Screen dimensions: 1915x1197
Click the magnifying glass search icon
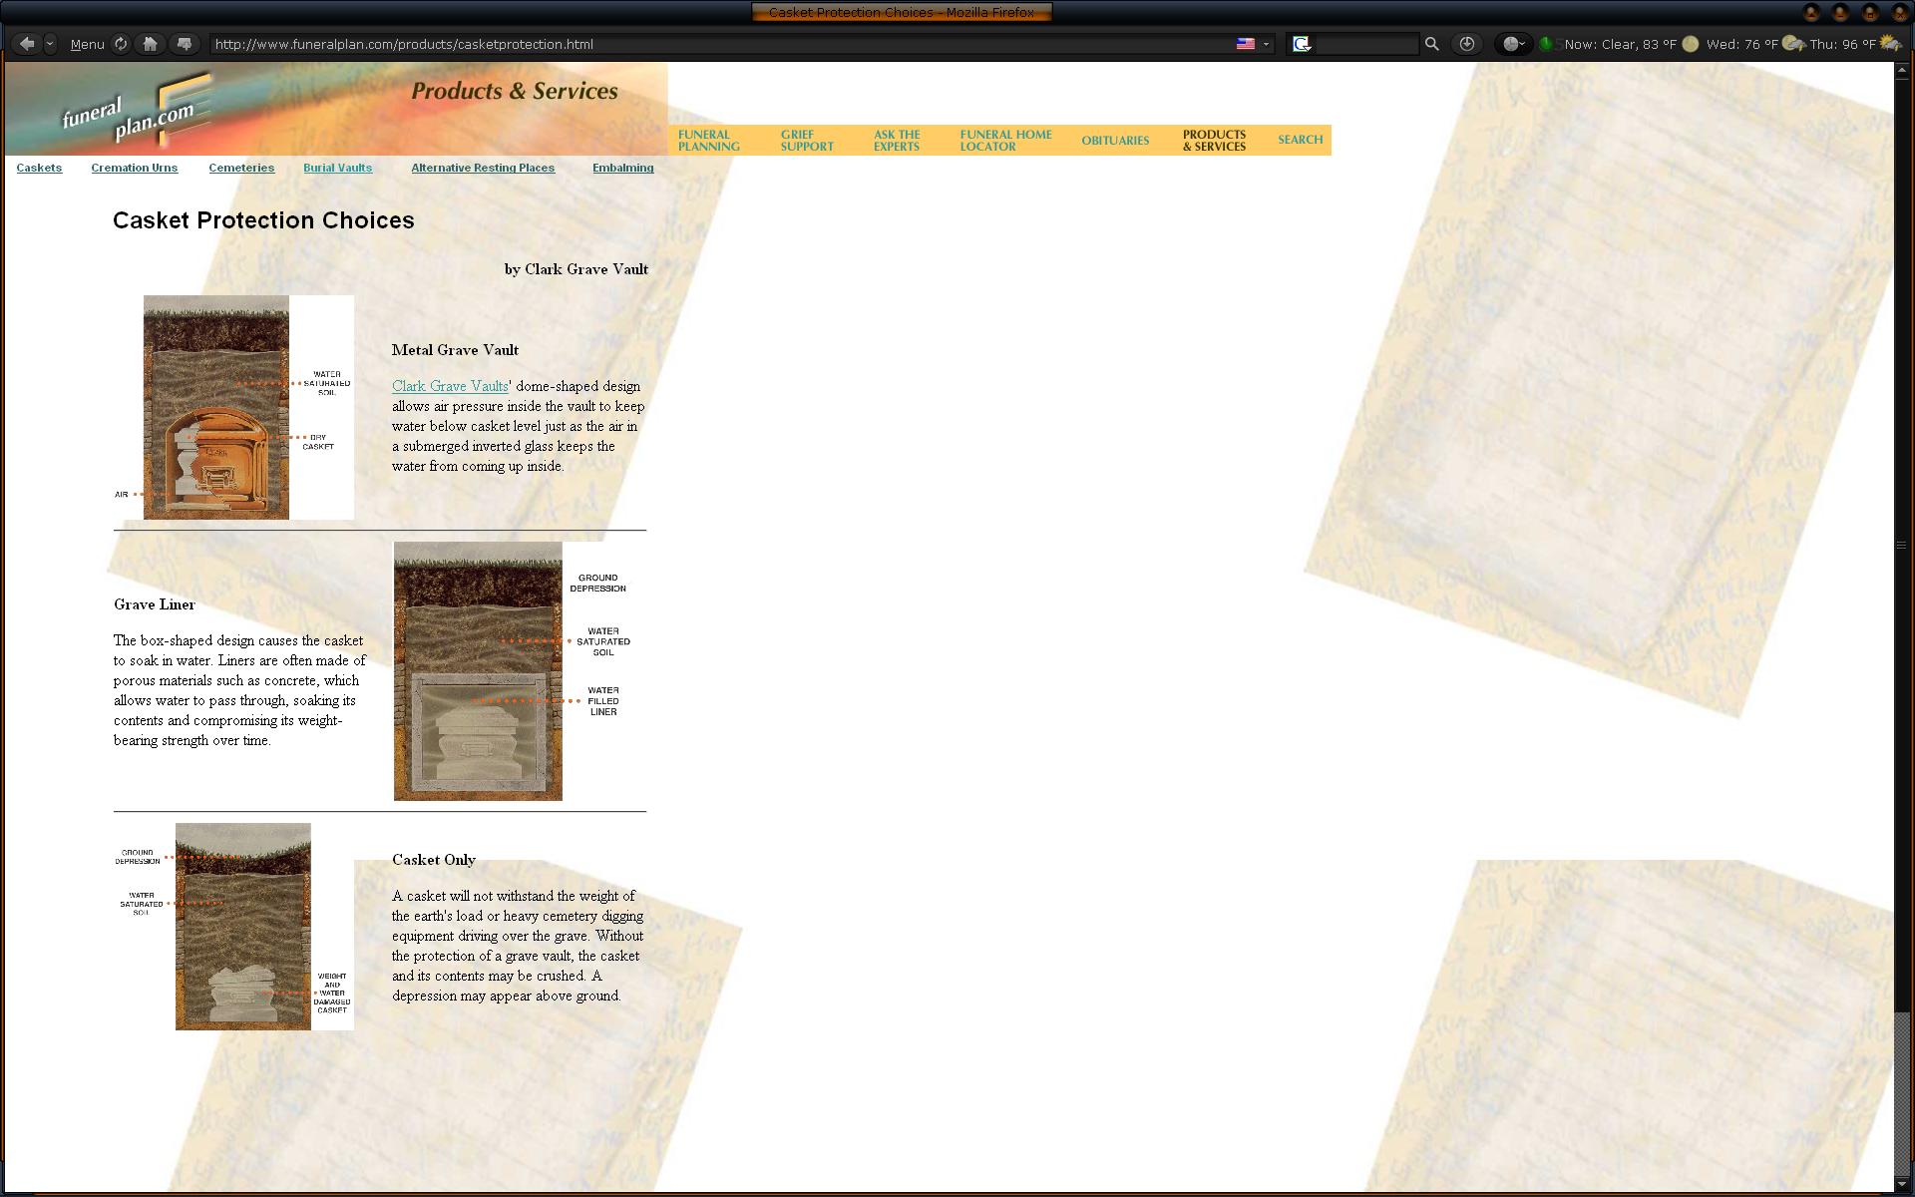coord(1431,44)
